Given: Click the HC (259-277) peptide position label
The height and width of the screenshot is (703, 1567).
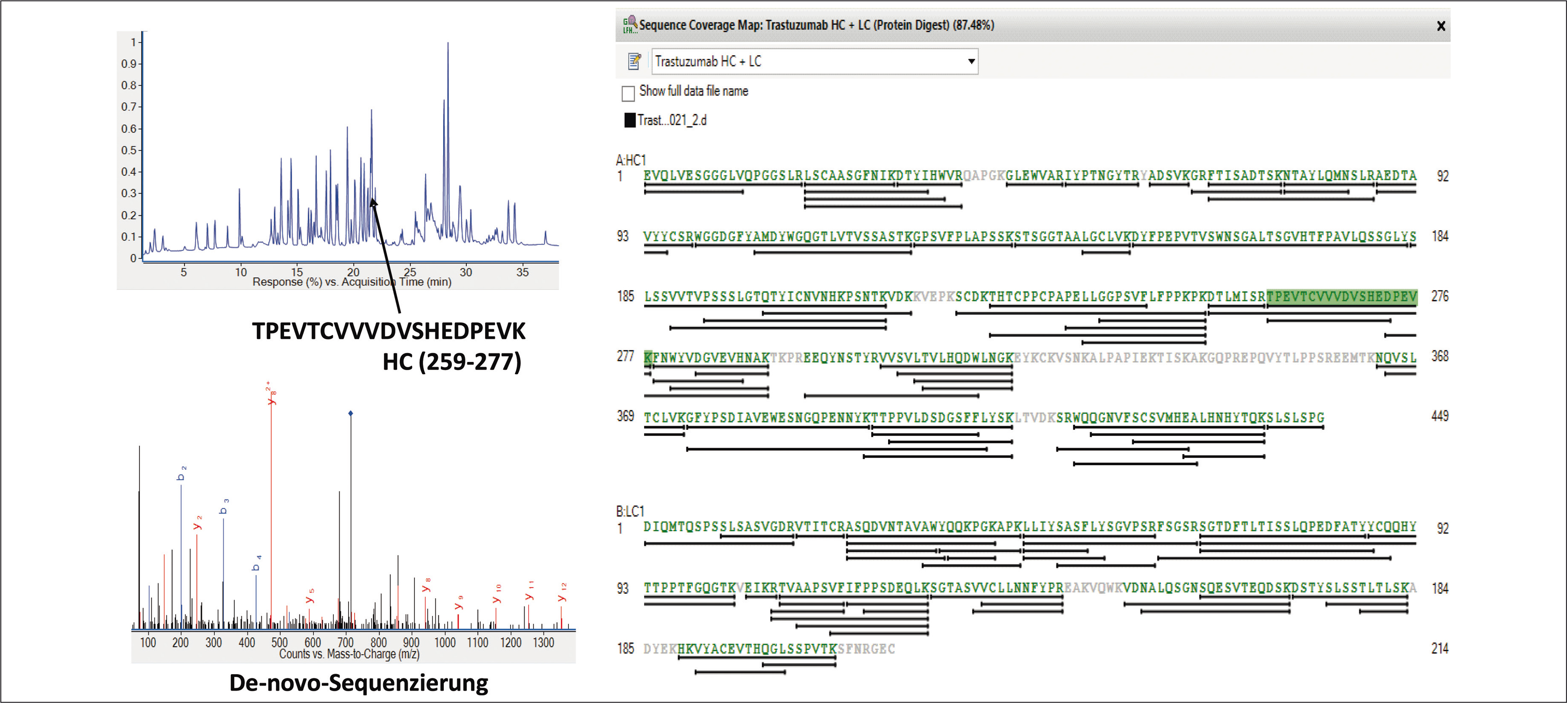Looking at the screenshot, I should click(x=452, y=361).
